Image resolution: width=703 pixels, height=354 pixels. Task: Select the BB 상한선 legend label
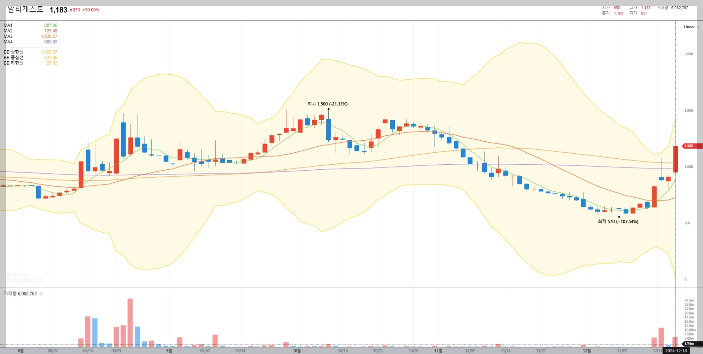pyautogui.click(x=13, y=52)
